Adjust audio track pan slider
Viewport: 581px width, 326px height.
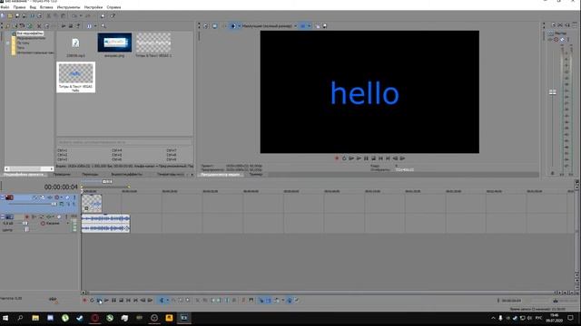[x=26, y=229]
